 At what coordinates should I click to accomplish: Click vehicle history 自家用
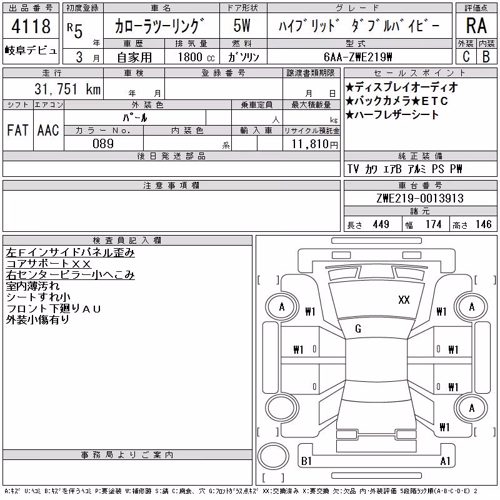tap(134, 57)
